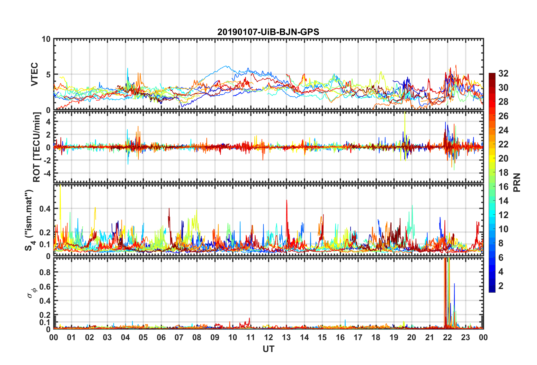Click the ROT y-axis tick -4
This screenshot has height=365, width=537.
(47, 173)
